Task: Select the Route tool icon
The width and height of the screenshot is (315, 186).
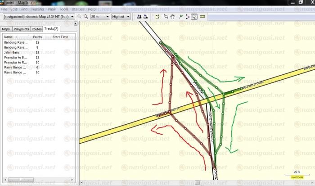Action: tap(187, 17)
